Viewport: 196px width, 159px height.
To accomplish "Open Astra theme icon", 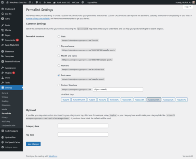I will (x=2, y=19).
